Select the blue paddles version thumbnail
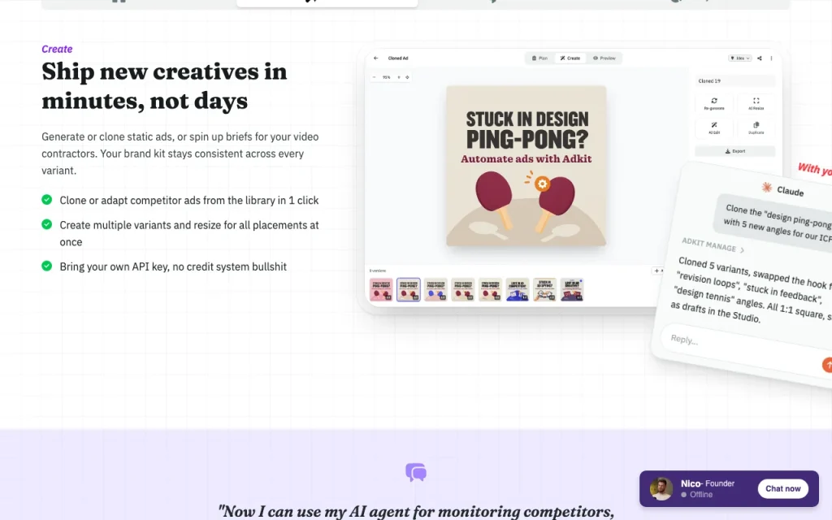The width and height of the screenshot is (832, 520). [435, 290]
